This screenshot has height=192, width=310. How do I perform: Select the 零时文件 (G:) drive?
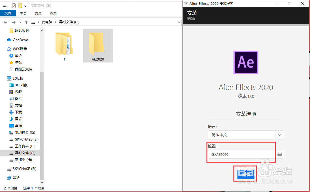23,153
